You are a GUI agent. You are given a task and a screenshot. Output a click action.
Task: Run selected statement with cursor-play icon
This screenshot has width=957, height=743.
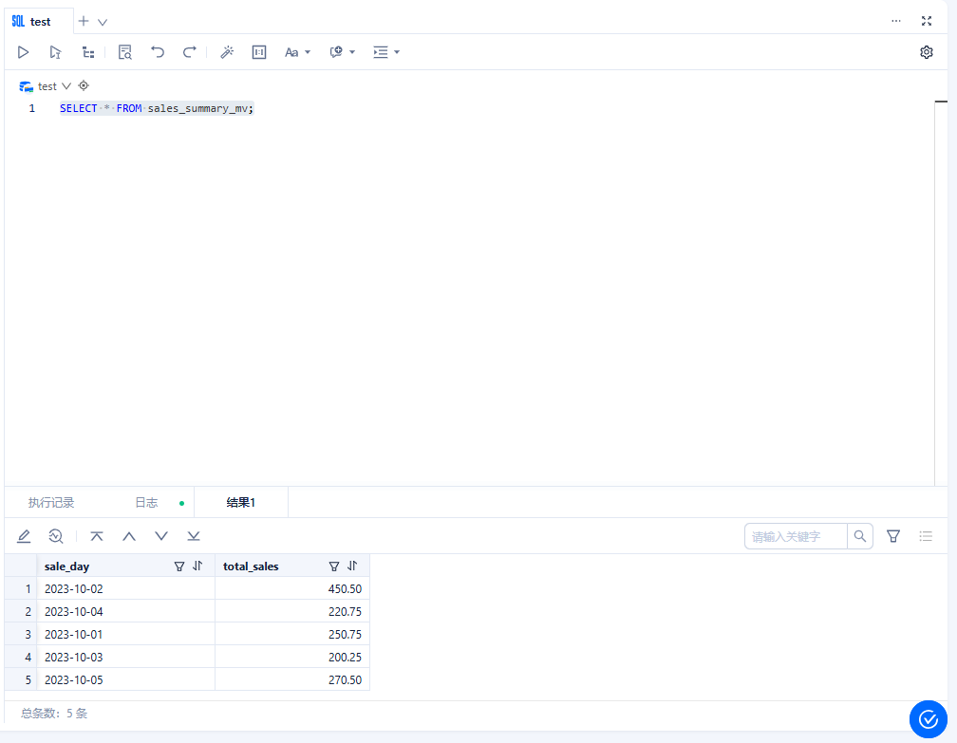[55, 52]
